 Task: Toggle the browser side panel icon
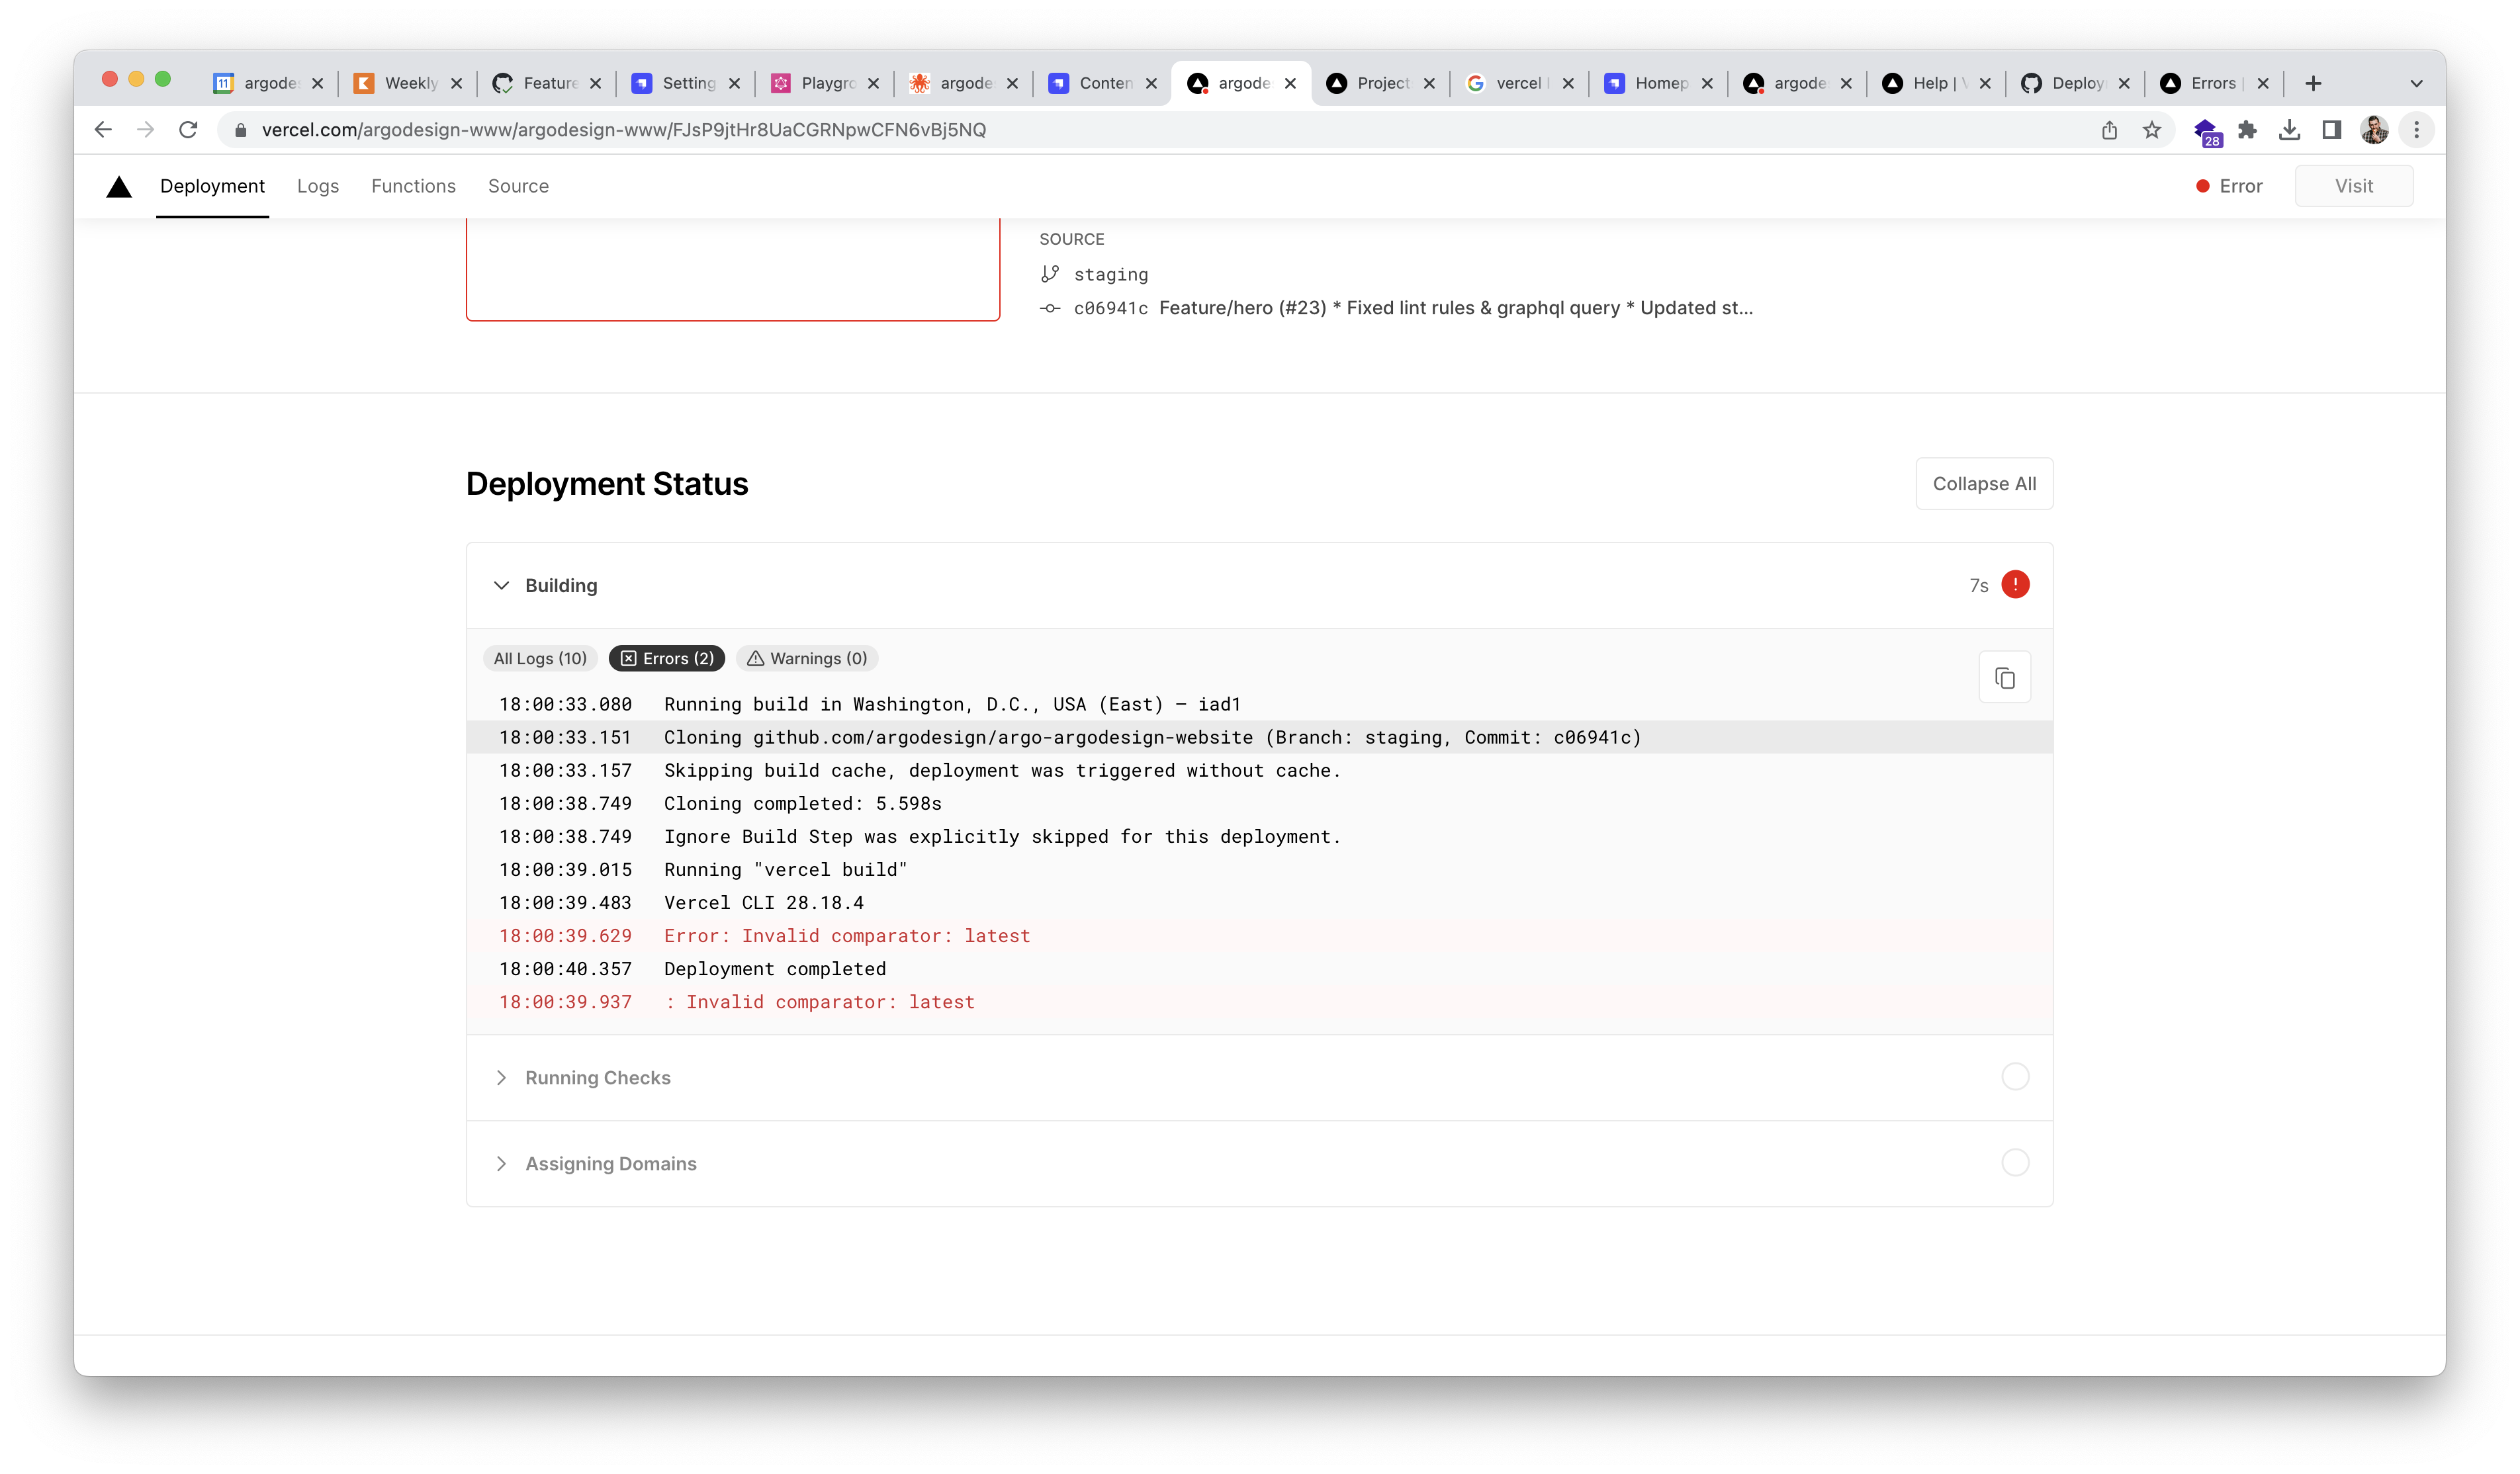coord(2331,130)
